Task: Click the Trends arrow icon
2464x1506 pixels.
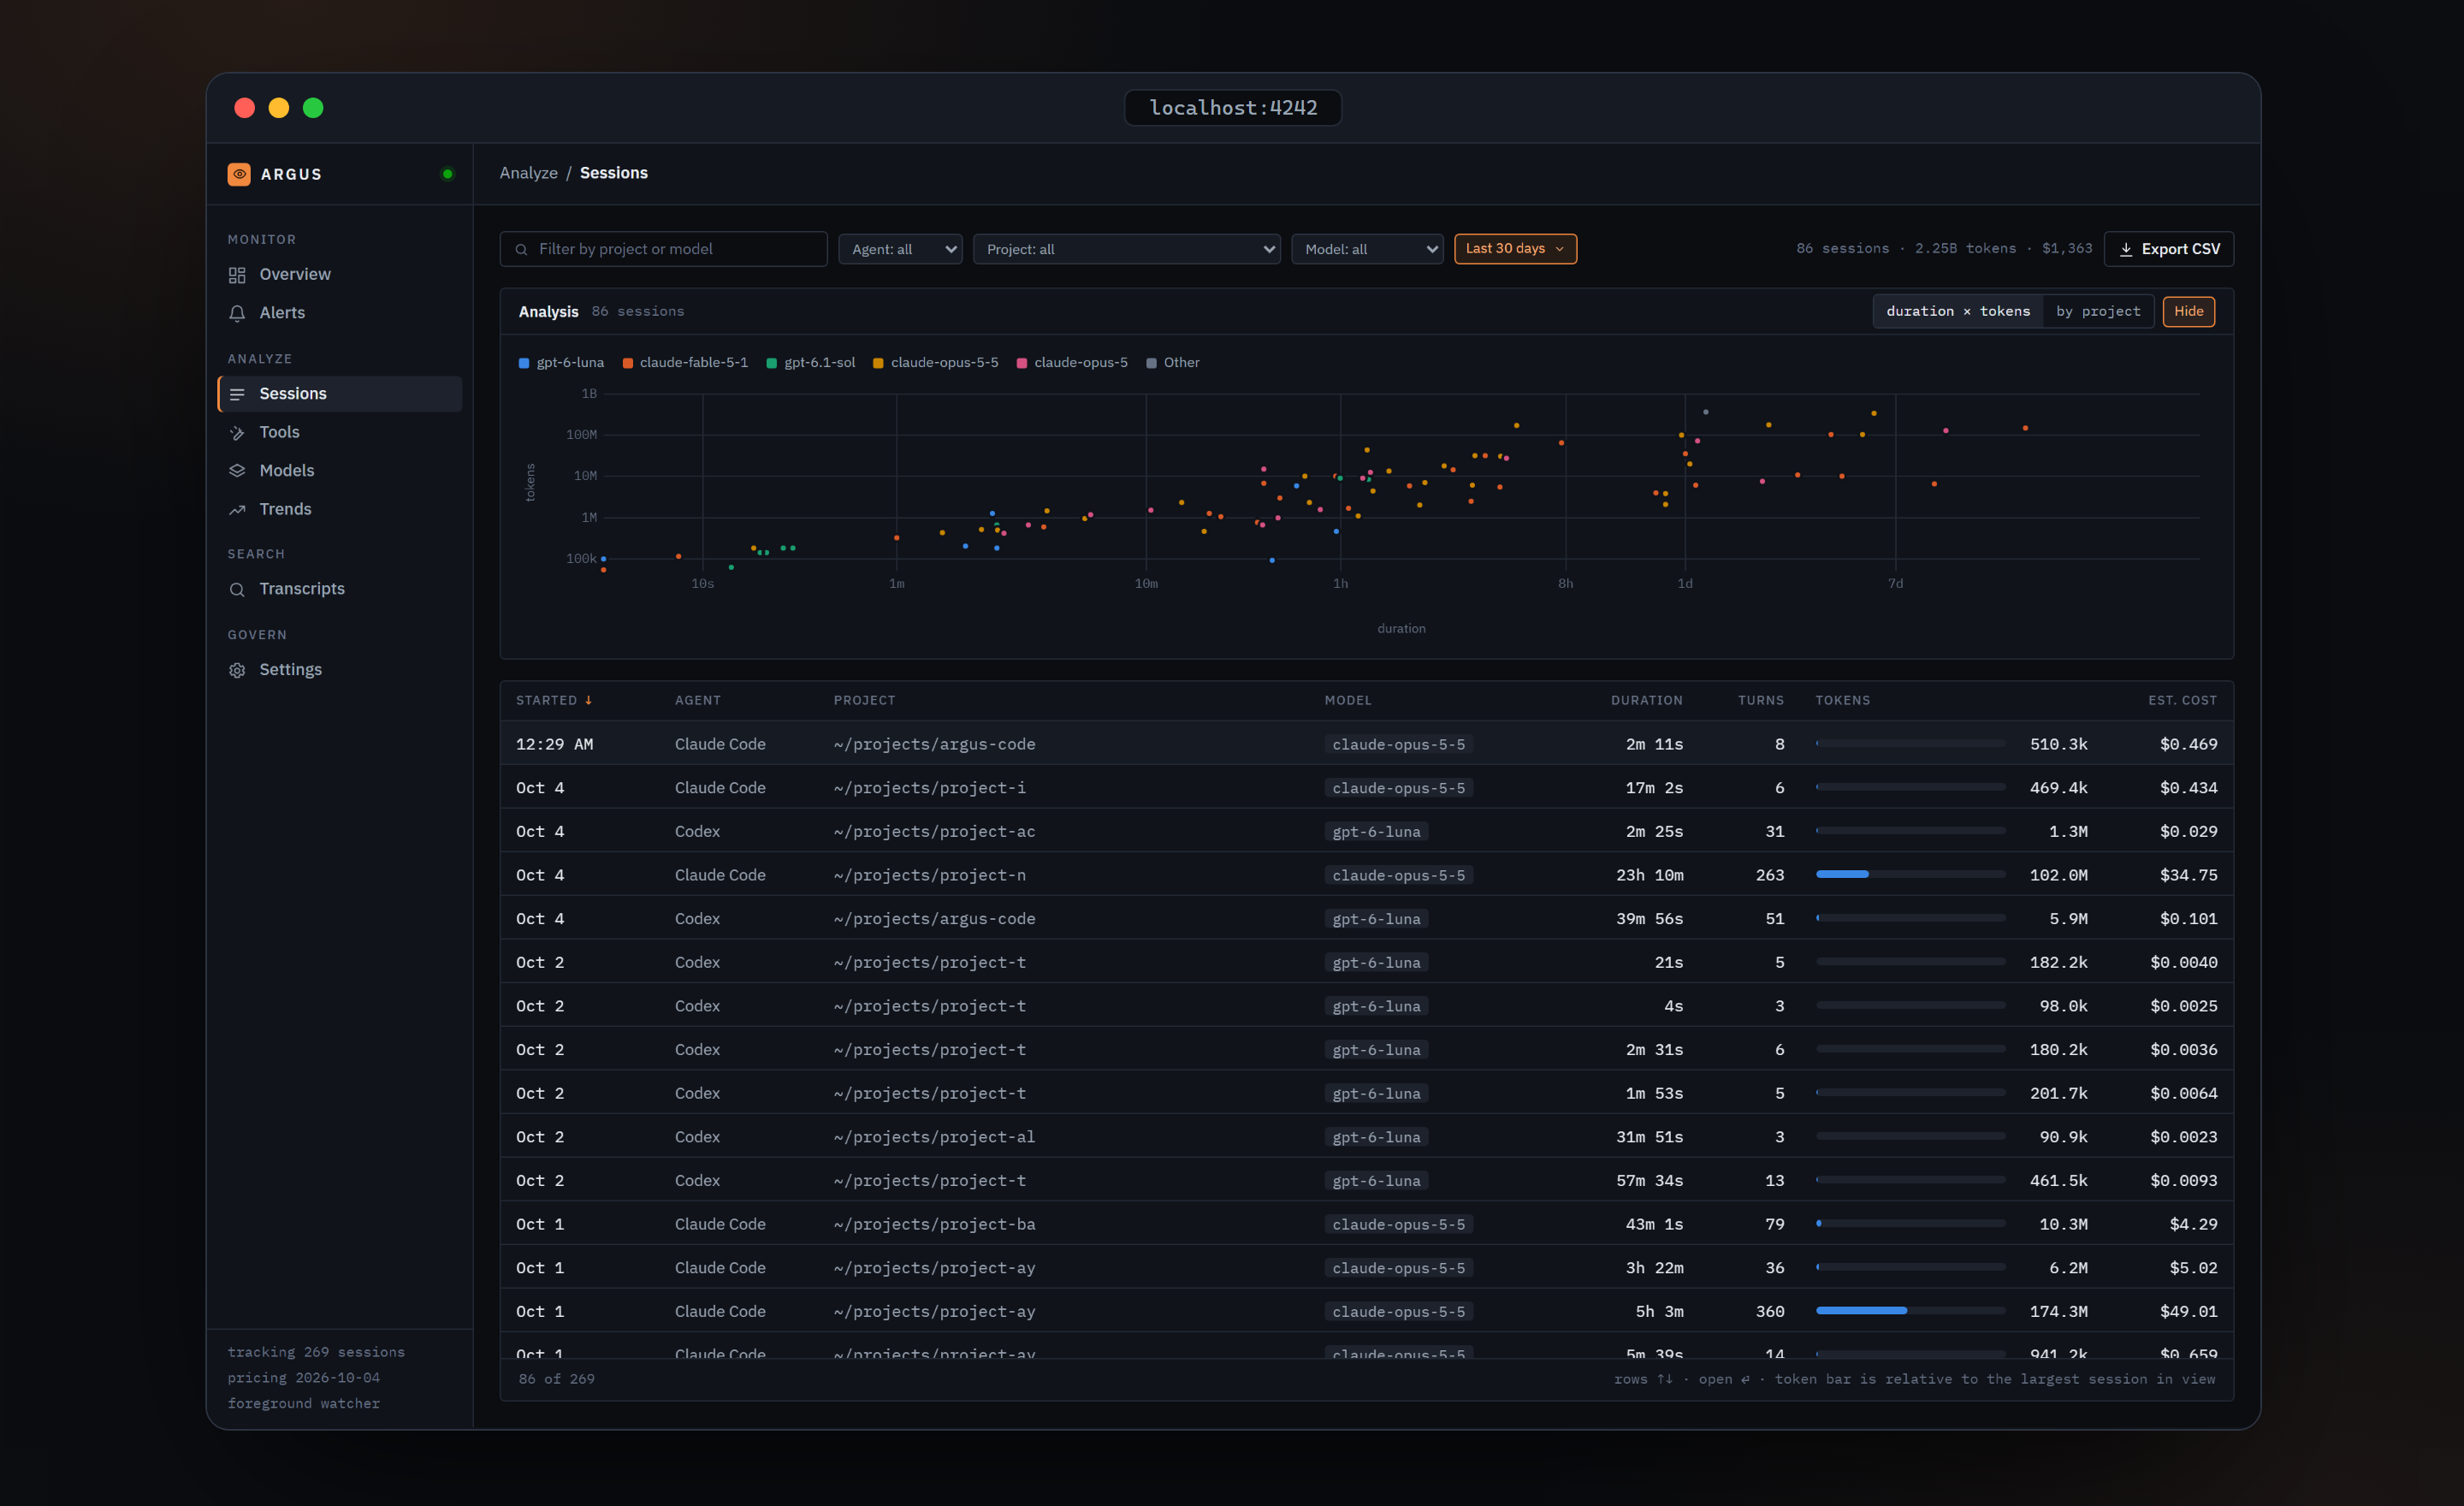Action: point(237,510)
